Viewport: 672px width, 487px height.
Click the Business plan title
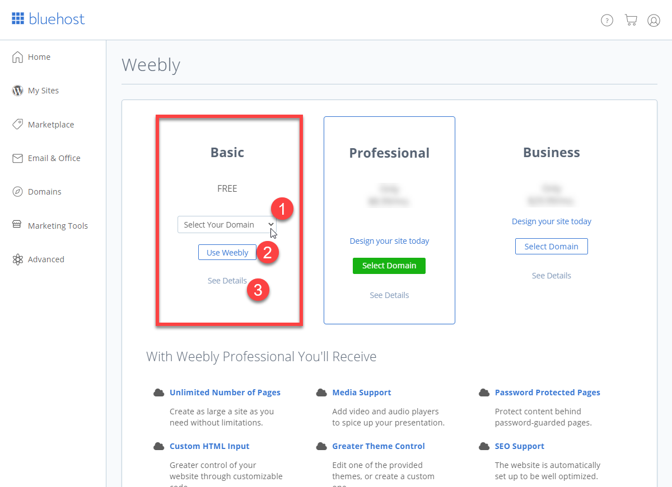point(552,153)
